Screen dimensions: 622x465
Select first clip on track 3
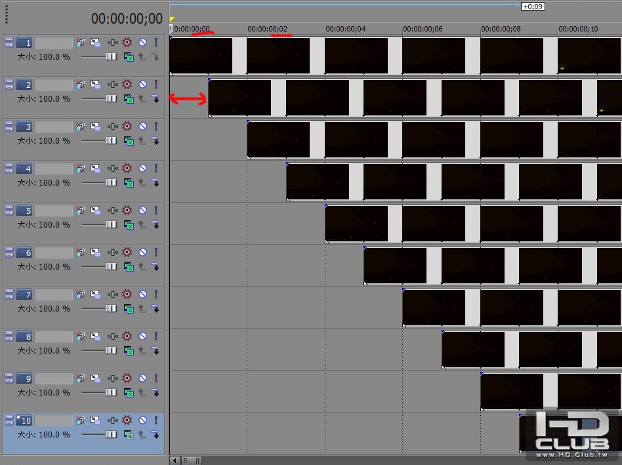(x=278, y=140)
